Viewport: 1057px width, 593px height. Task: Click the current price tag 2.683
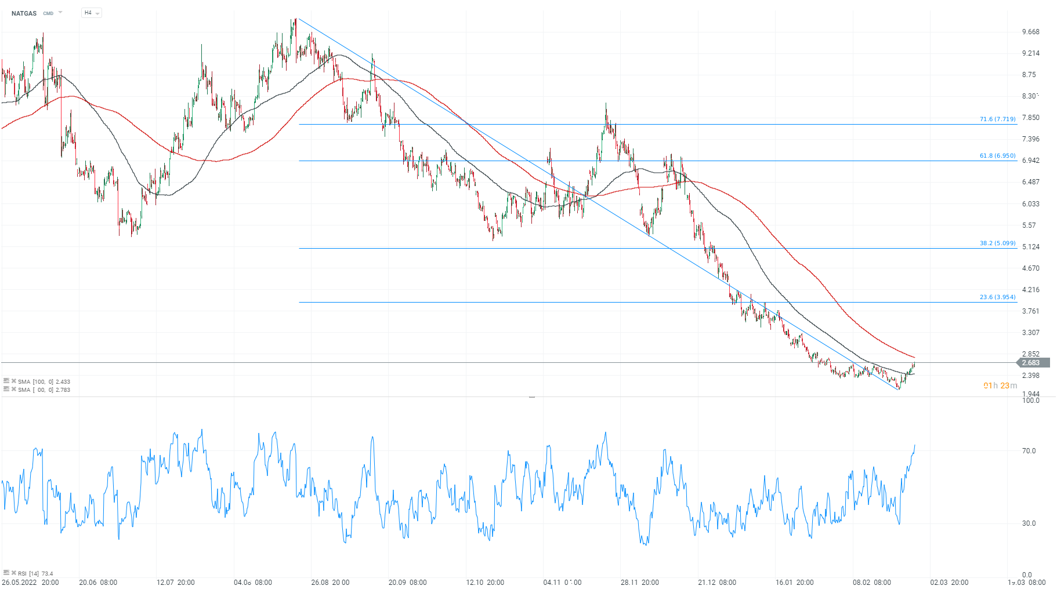[1033, 363]
